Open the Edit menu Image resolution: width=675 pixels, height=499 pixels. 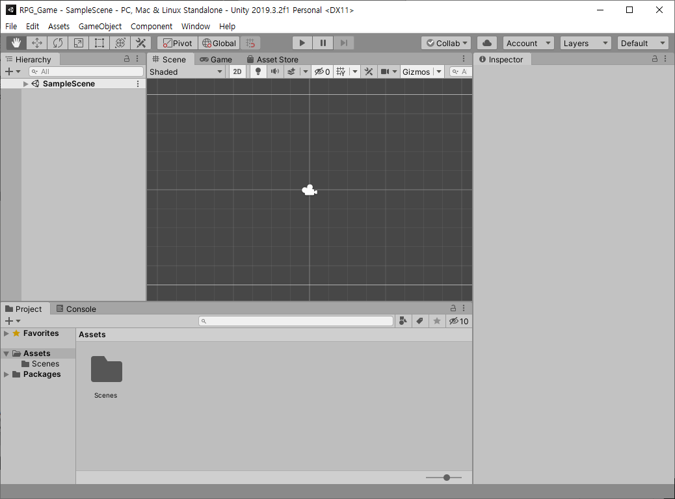[x=33, y=26]
